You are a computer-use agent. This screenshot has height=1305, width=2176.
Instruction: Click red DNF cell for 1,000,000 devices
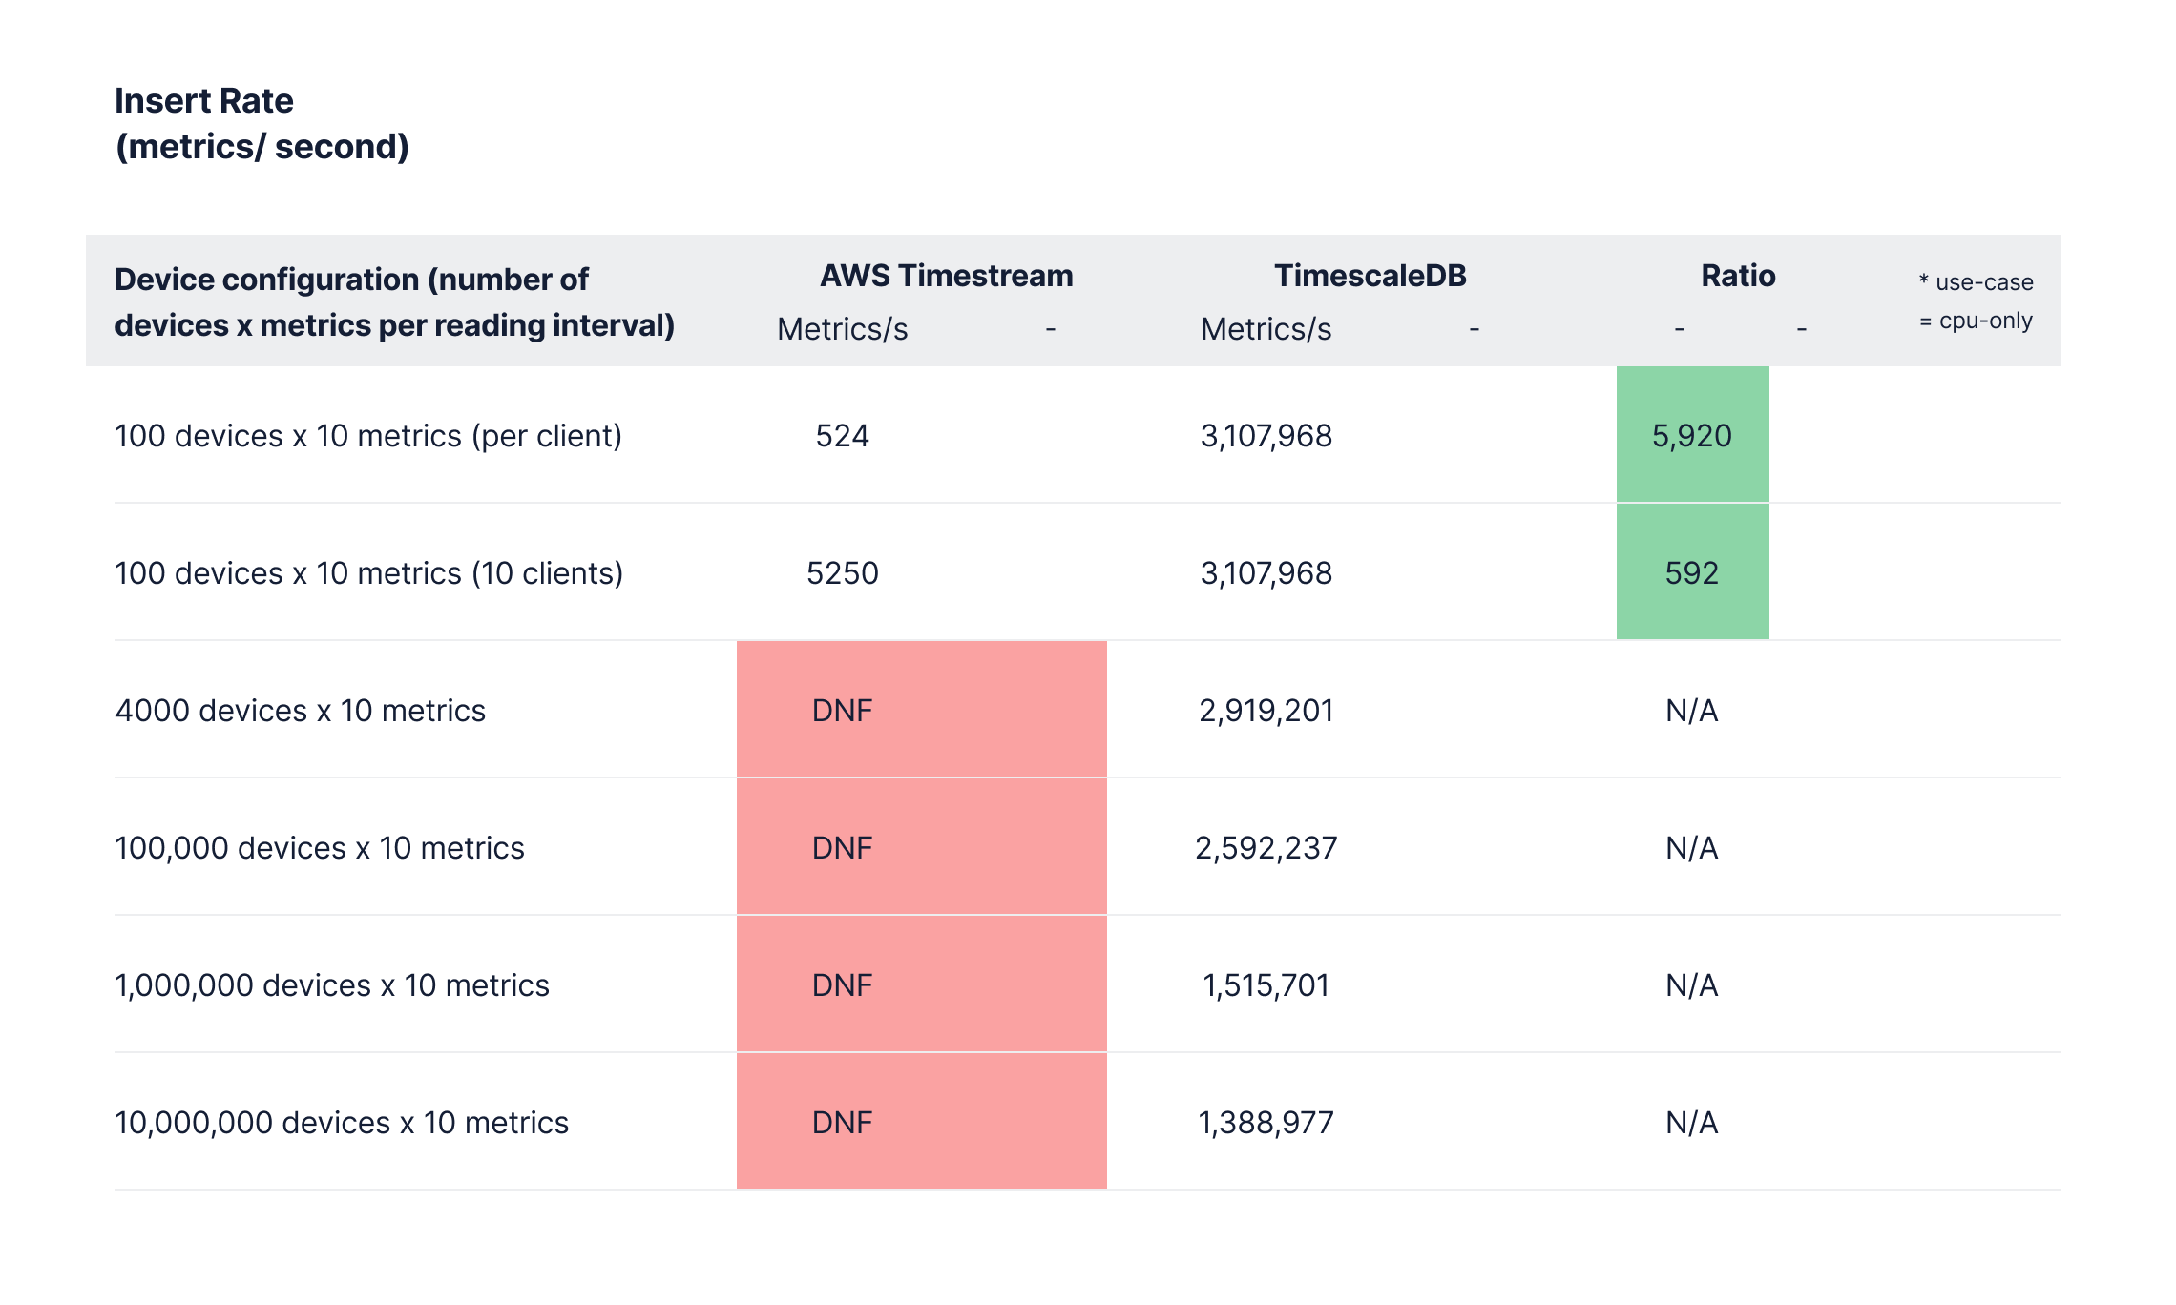click(920, 984)
